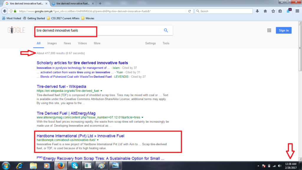Open Tire-derived fuel Wikipedia result
The height and width of the screenshot is (170, 302).
(x=61, y=86)
